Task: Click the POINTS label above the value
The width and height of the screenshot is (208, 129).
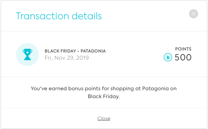Action: 183,49
